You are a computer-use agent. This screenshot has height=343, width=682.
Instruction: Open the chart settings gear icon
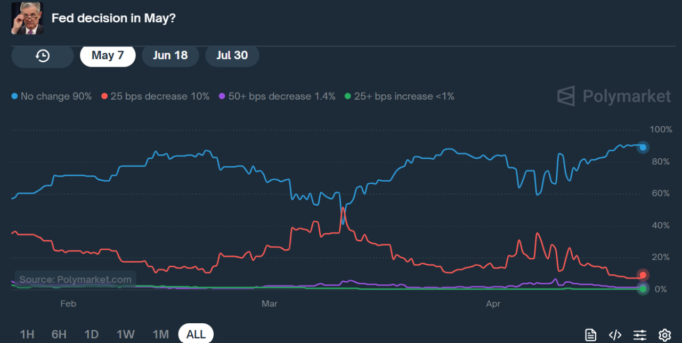664,335
